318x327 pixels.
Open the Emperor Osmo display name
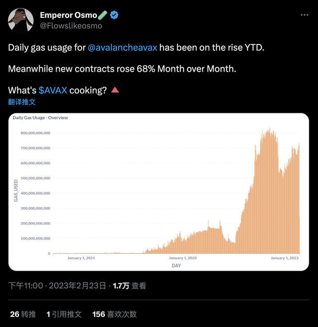pos(69,15)
